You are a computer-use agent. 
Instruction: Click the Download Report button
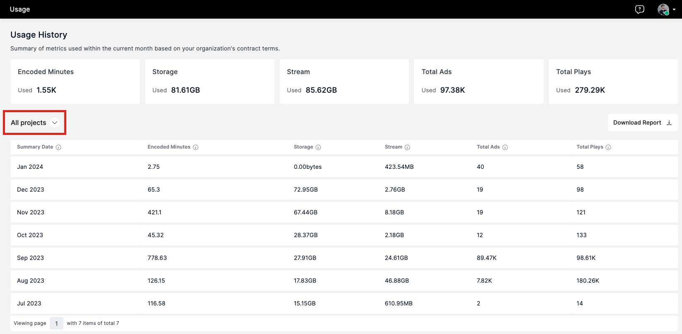(643, 123)
